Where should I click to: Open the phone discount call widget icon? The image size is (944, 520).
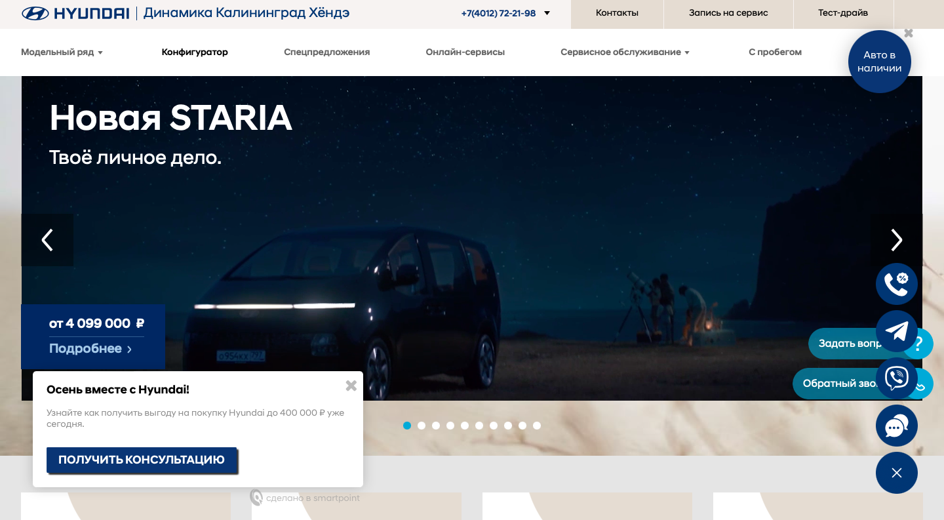tap(896, 284)
